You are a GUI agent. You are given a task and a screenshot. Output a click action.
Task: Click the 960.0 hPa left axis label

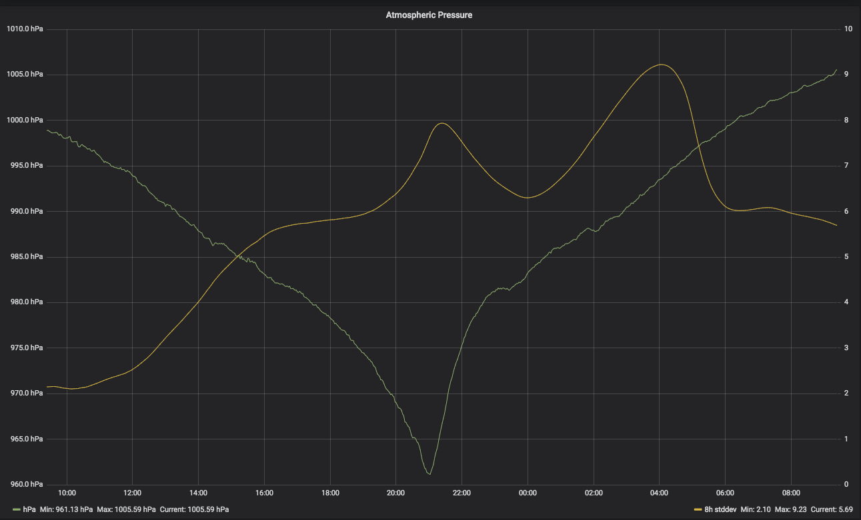point(26,484)
